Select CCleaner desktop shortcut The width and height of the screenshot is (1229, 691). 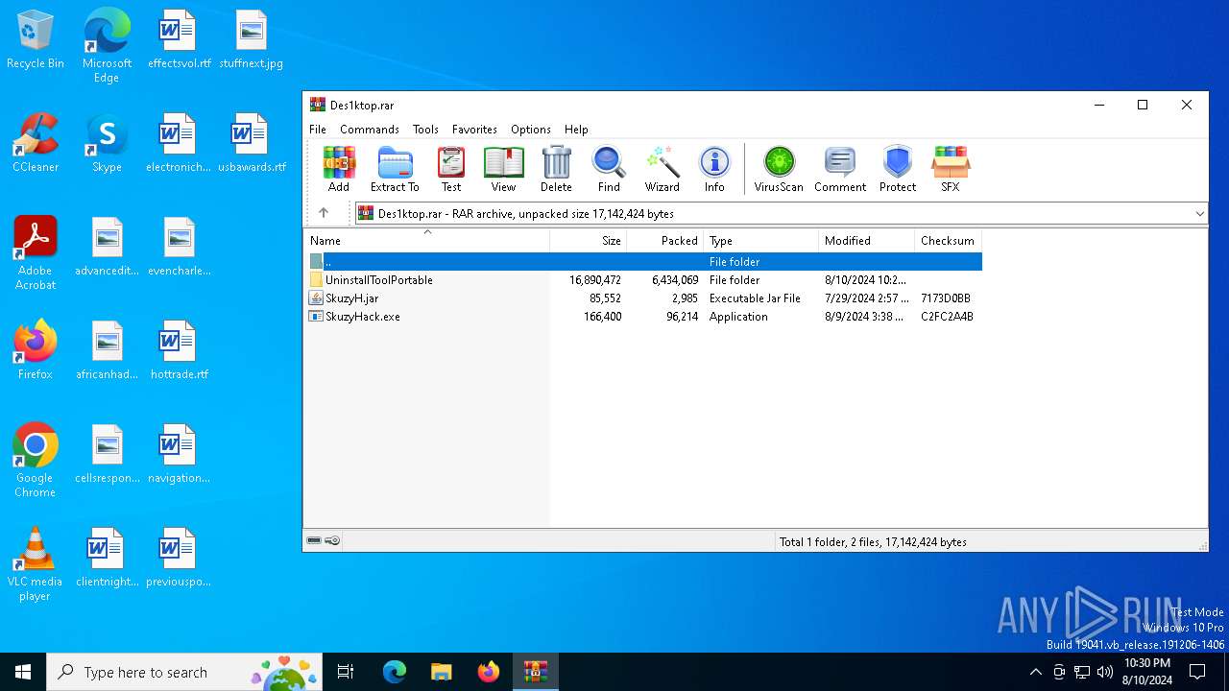[36, 144]
